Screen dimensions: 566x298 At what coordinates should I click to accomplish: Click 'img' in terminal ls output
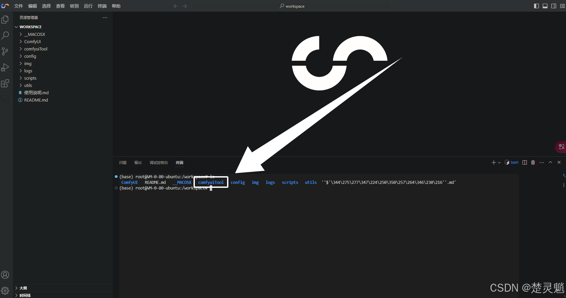(x=255, y=183)
